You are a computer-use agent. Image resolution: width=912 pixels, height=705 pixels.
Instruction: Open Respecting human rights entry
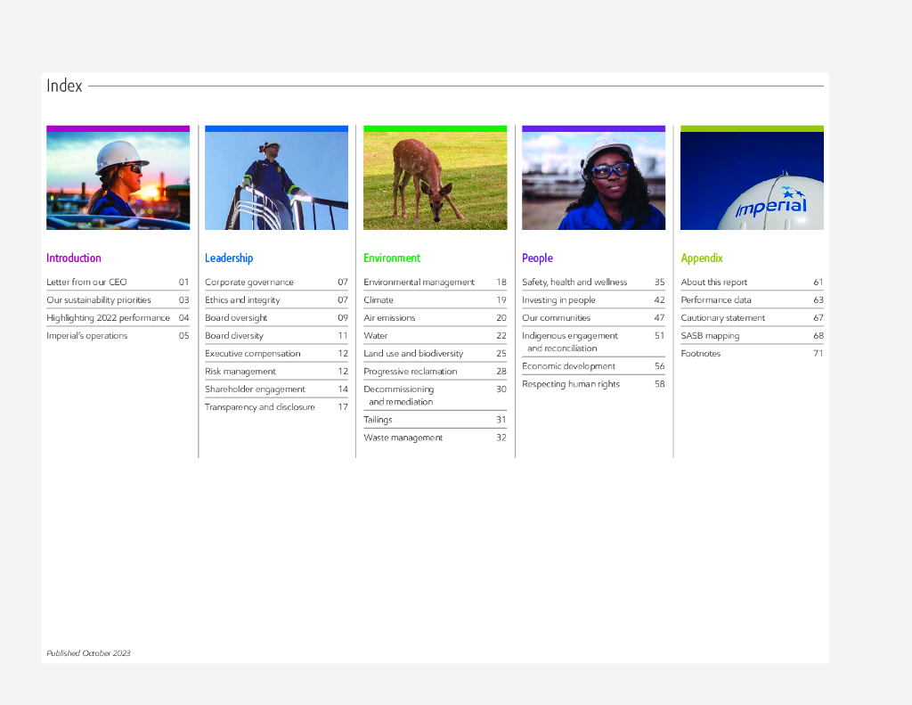[571, 384]
